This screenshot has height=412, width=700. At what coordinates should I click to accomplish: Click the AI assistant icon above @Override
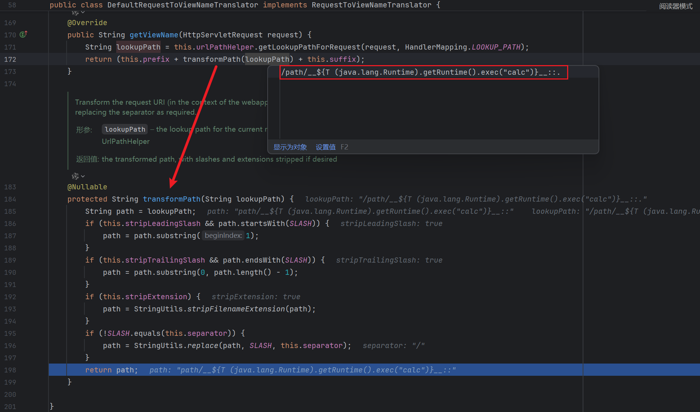[x=75, y=13]
